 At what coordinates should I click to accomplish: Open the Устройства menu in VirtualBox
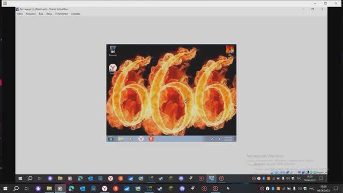click(61, 14)
